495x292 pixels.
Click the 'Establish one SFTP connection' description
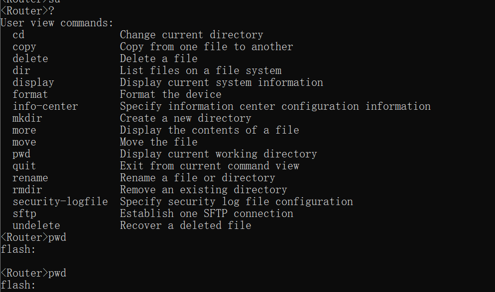pyautogui.click(x=207, y=214)
